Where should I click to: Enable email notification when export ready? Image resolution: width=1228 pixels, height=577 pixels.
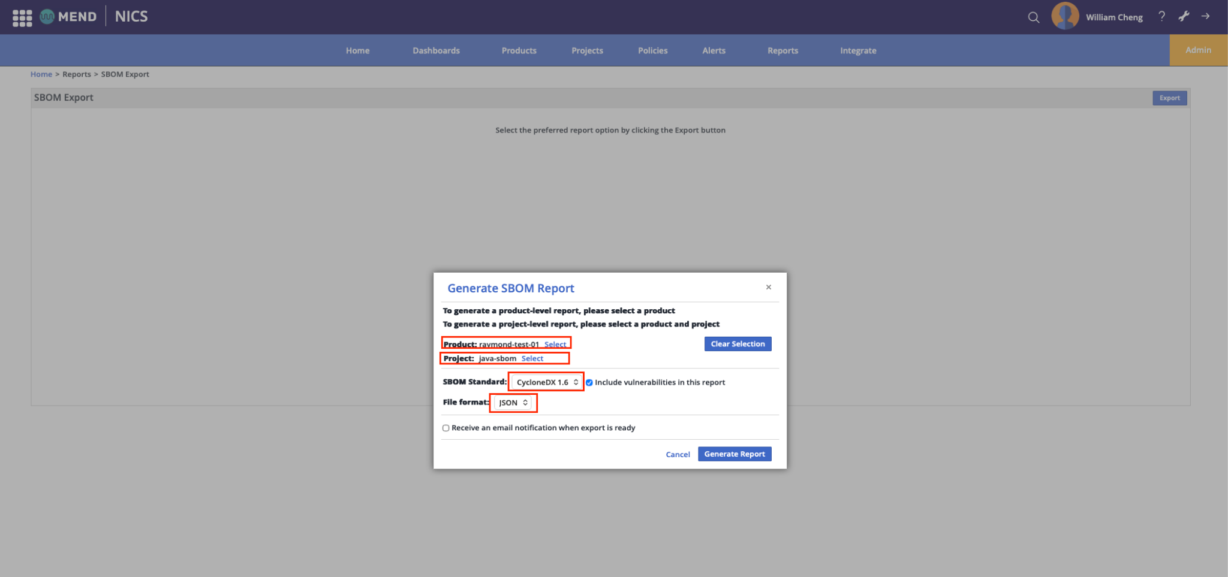click(x=446, y=428)
